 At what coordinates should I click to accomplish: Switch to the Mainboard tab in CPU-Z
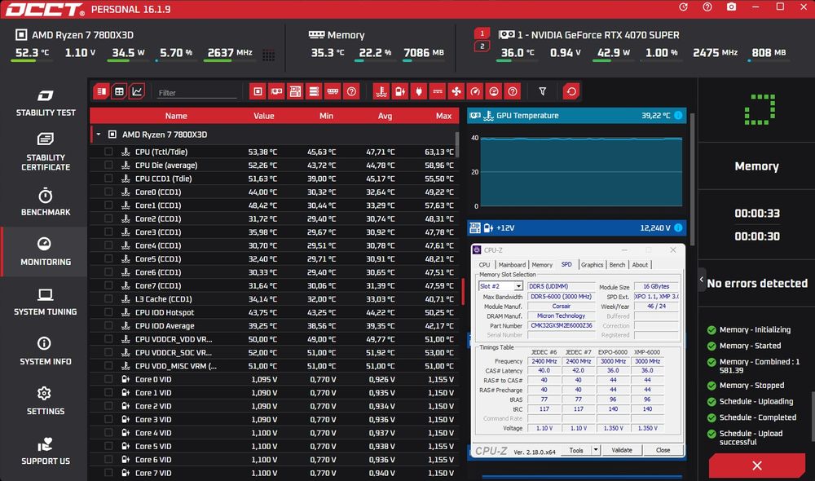click(x=512, y=265)
